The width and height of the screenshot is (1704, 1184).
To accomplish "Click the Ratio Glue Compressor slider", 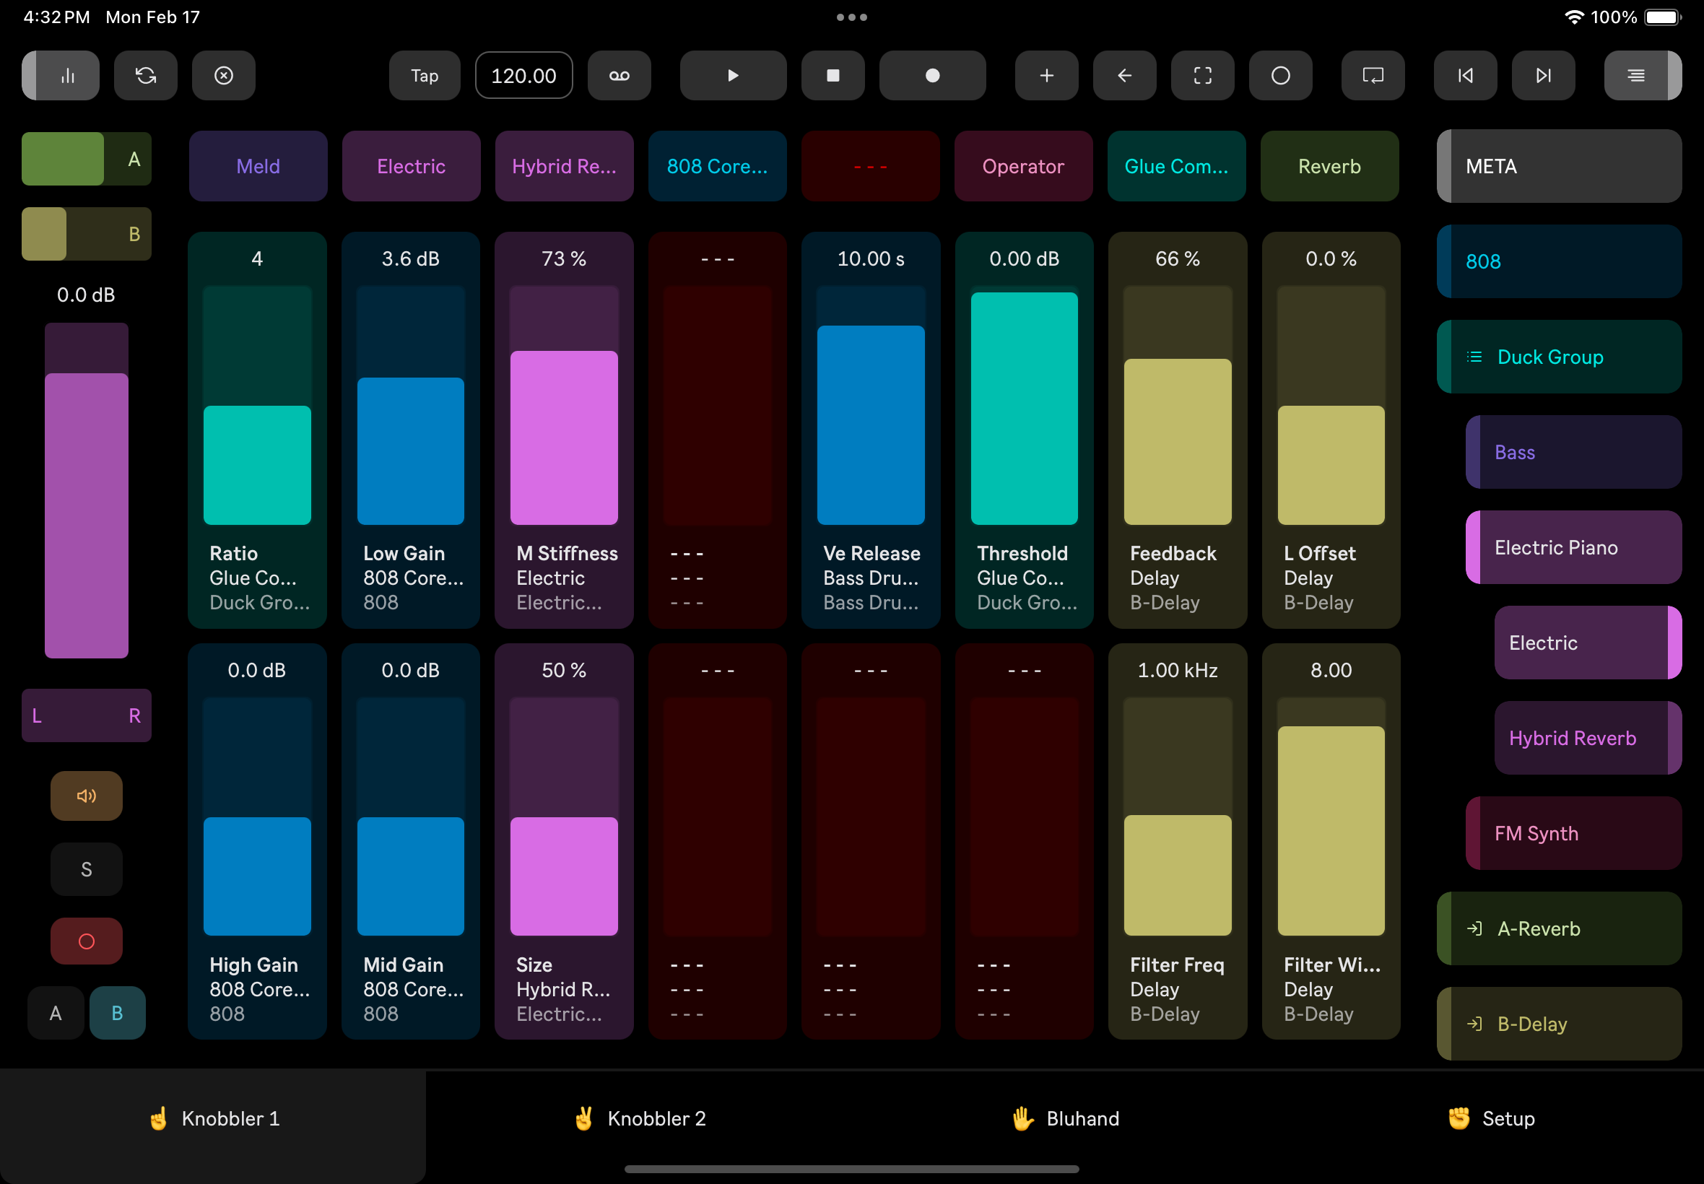I will point(258,406).
